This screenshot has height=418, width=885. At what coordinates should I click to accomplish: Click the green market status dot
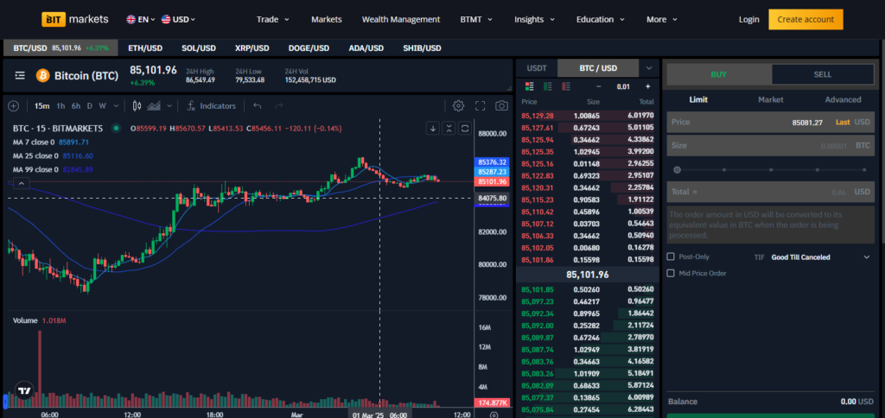pyautogui.click(x=116, y=128)
